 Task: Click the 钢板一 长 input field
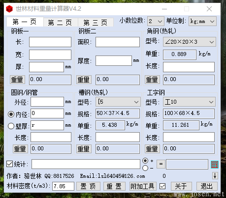point(50,42)
